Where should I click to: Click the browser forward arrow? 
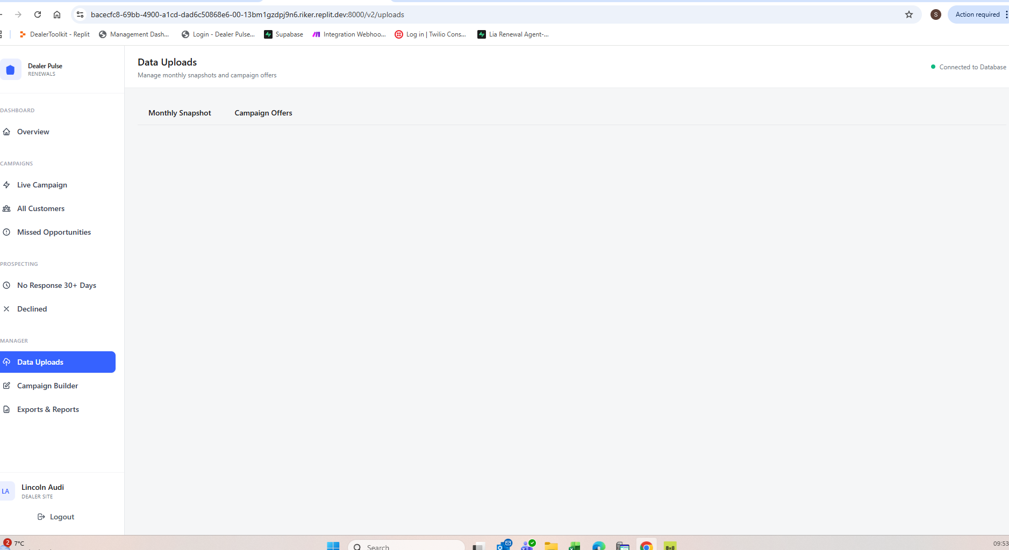(x=18, y=15)
